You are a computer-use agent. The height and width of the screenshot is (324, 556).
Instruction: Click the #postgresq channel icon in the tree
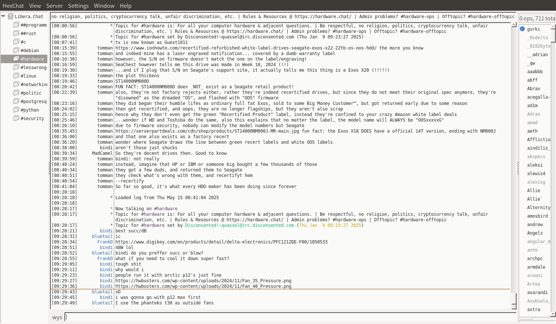16,101
